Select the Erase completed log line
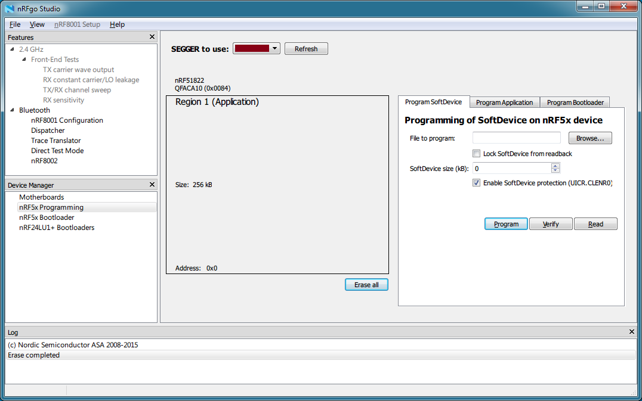 click(321, 355)
